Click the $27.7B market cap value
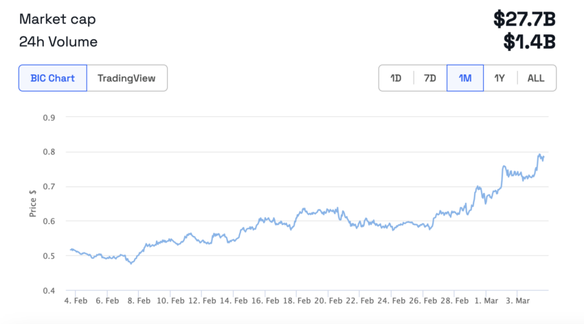 (x=524, y=19)
